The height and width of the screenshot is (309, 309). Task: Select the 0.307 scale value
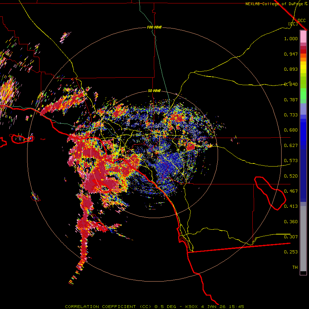pyautogui.click(x=291, y=237)
